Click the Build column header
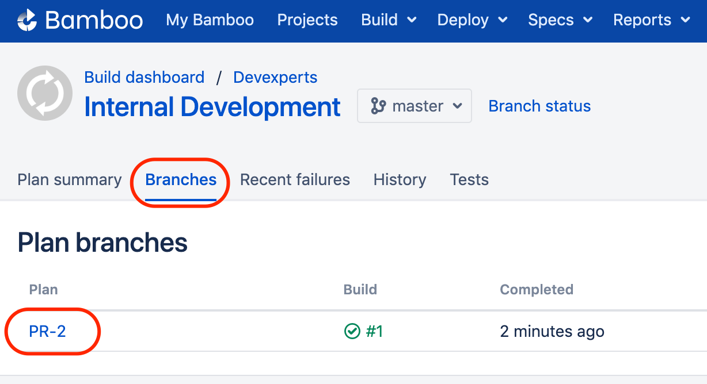Image resolution: width=707 pixels, height=384 pixels. point(360,289)
